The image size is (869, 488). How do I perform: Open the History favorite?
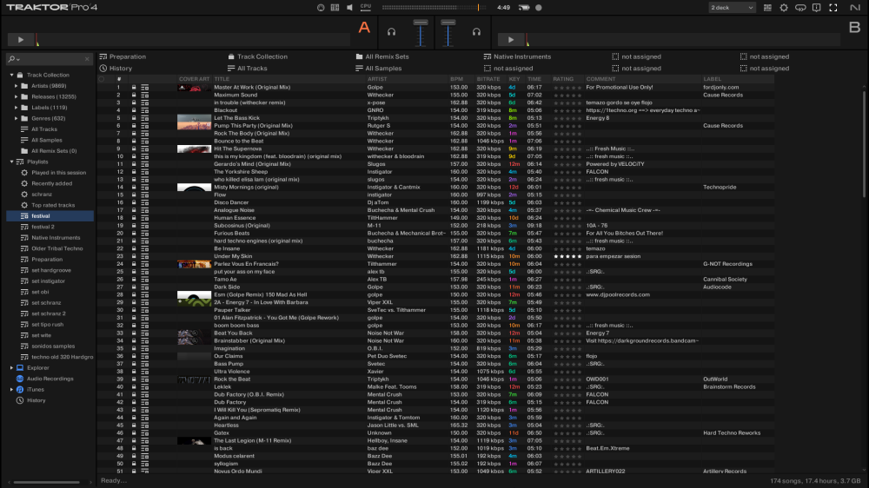[116, 68]
